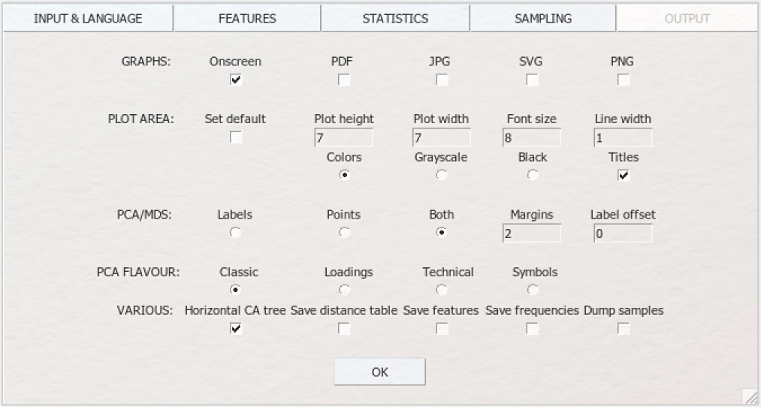The width and height of the screenshot is (761, 407).
Task: Check the PNG output box
Action: (624, 80)
